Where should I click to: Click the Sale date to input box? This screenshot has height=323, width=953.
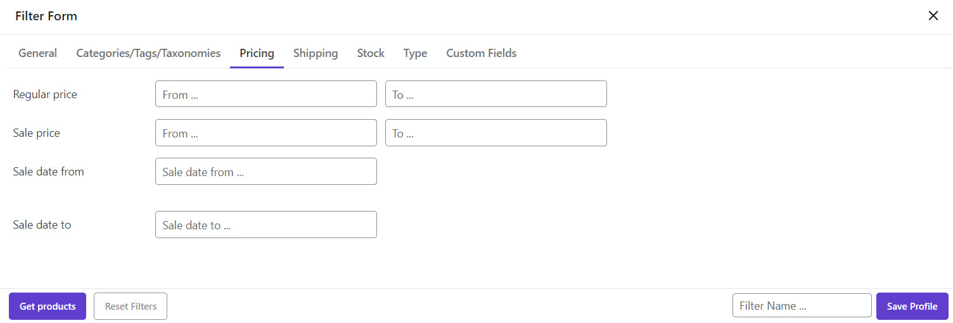pyautogui.click(x=265, y=225)
